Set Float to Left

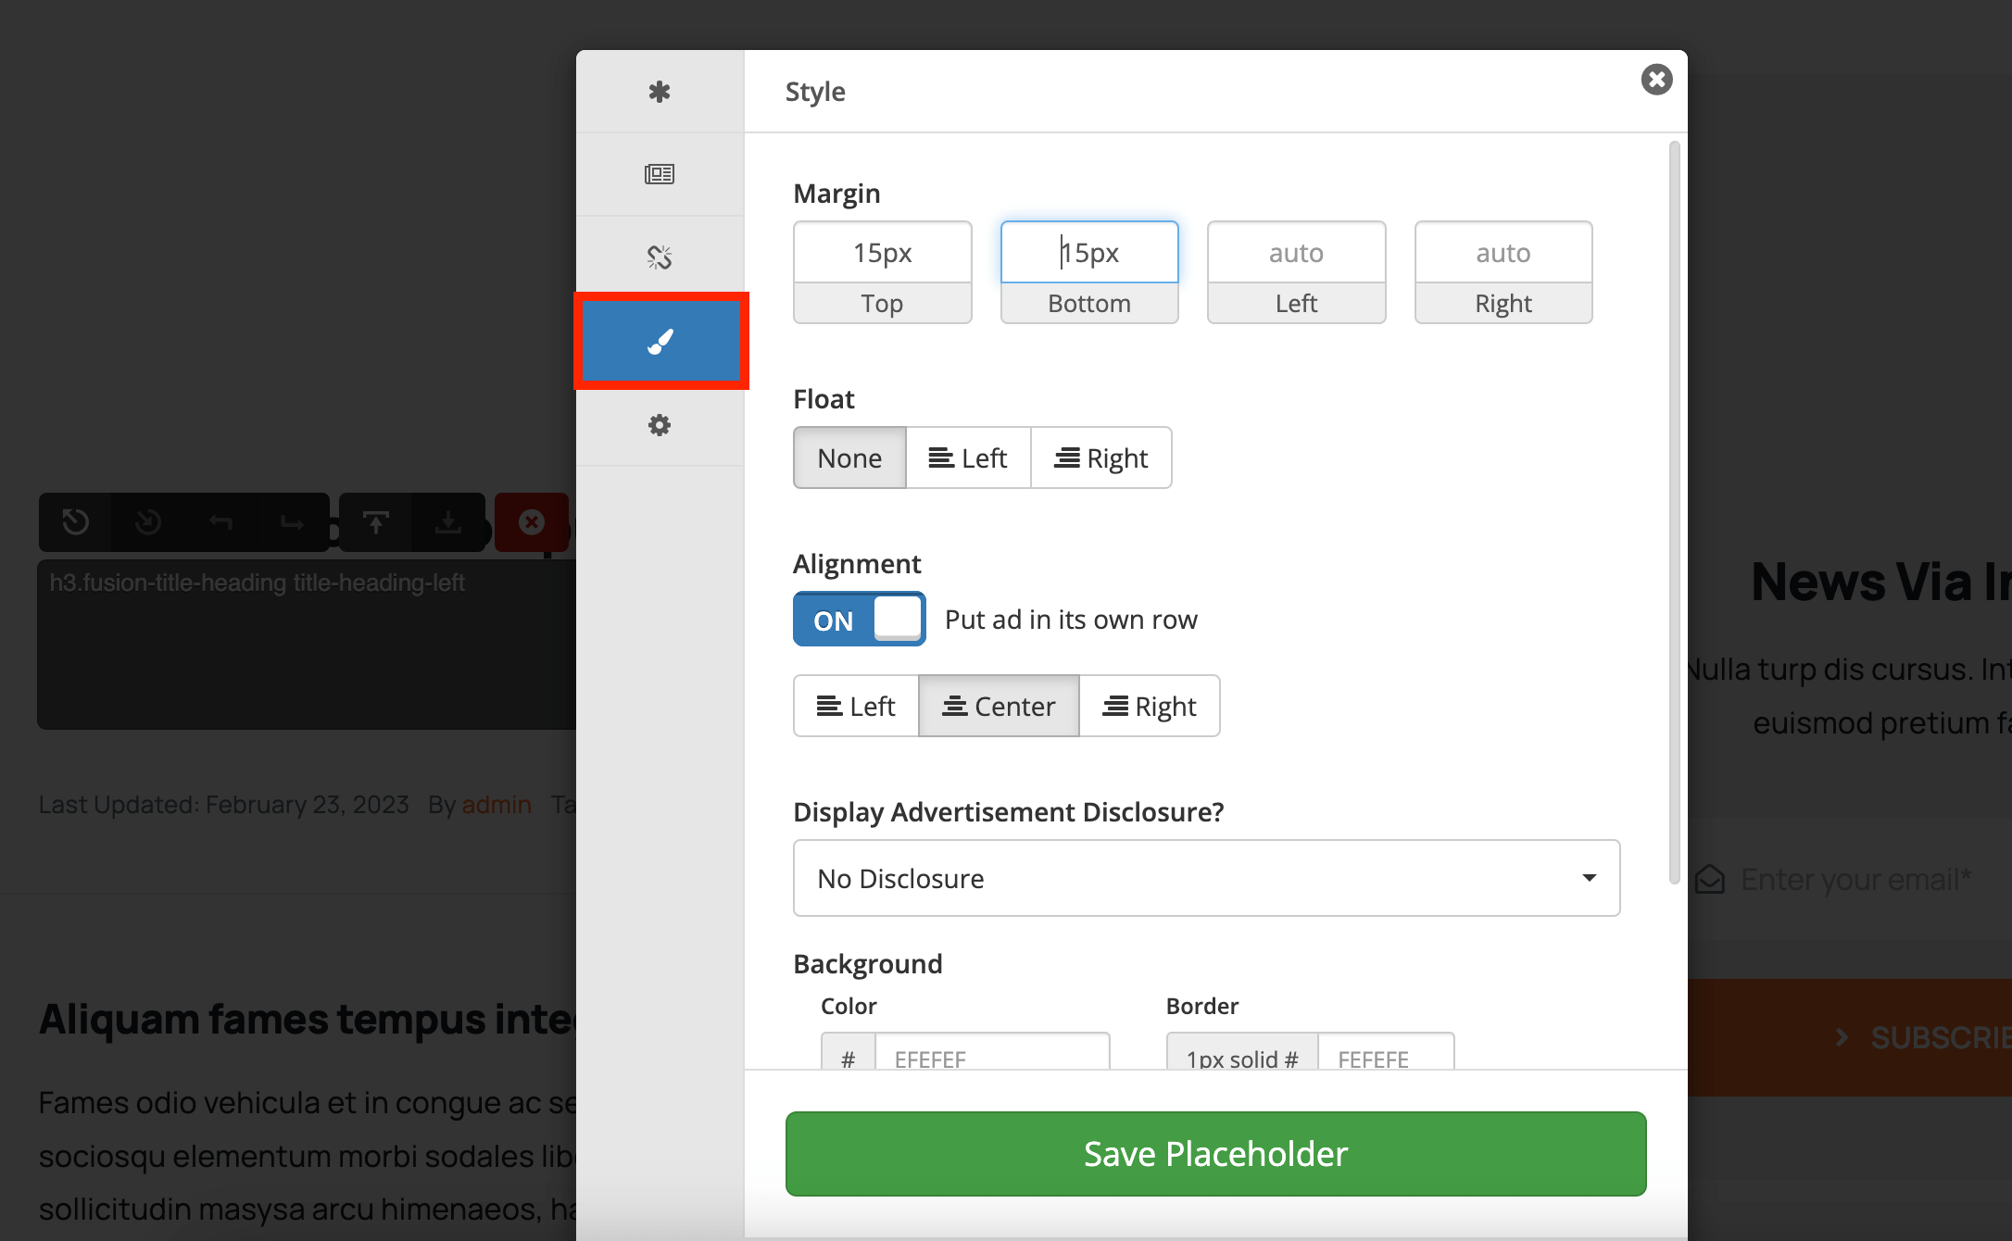pyautogui.click(x=968, y=458)
